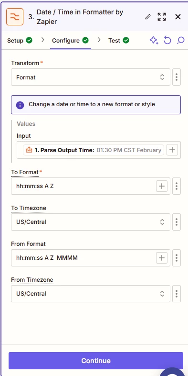Viewport: 188px width, 376px height.
Task: Switch to the Test tab
Action: click(x=119, y=41)
